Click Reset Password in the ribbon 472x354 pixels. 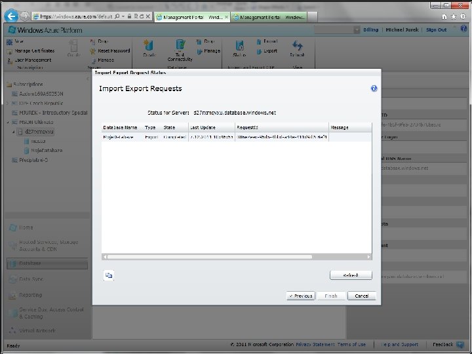[x=110, y=51]
